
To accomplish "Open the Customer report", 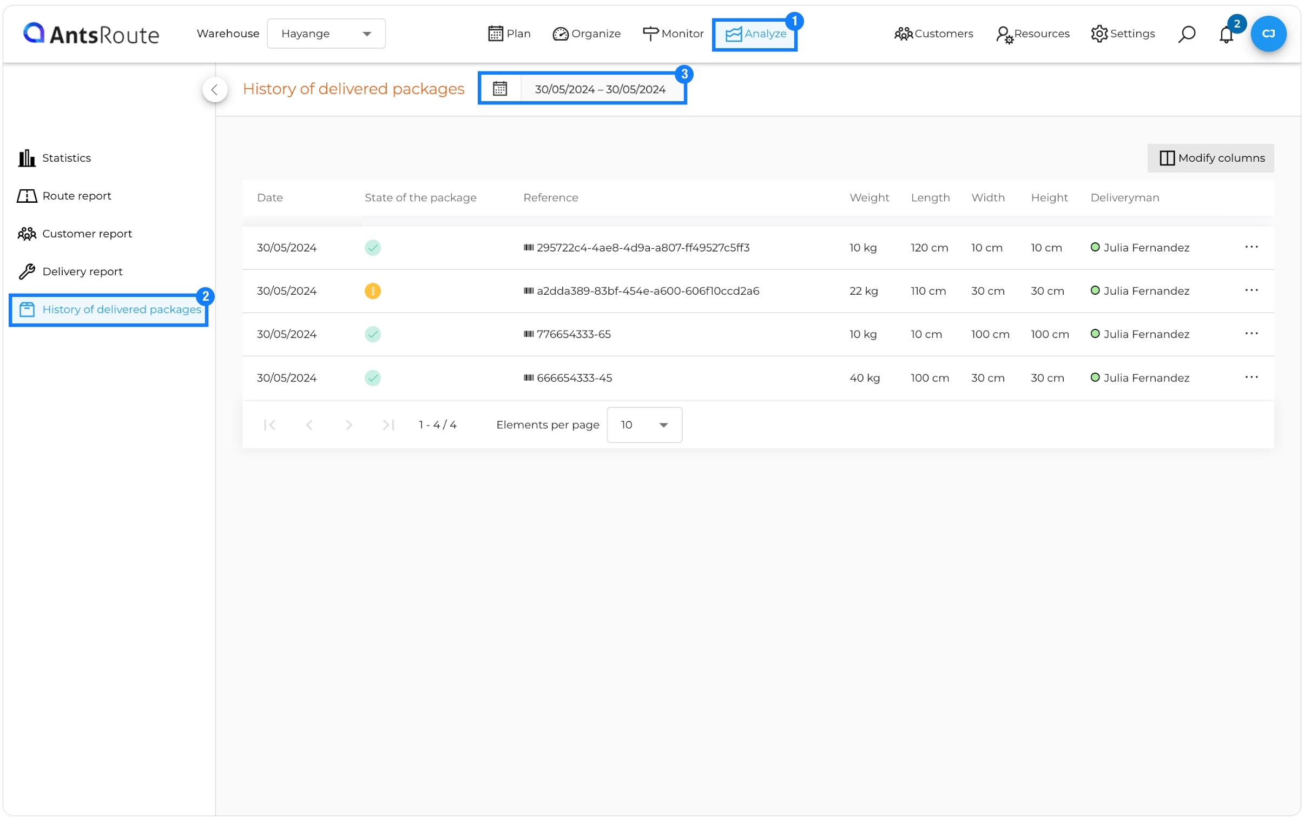I will (x=75, y=234).
